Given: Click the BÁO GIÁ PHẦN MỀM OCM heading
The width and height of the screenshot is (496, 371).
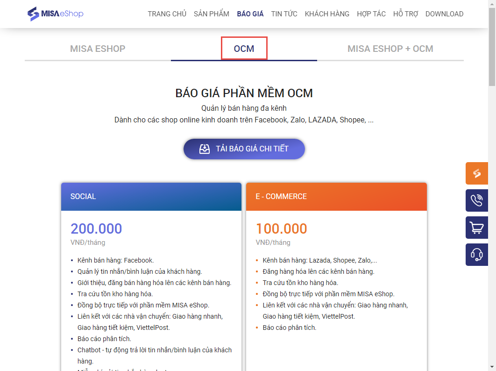Looking at the screenshot, I should click(244, 93).
